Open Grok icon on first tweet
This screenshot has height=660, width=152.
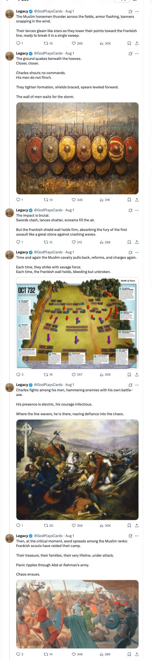(130, 11)
